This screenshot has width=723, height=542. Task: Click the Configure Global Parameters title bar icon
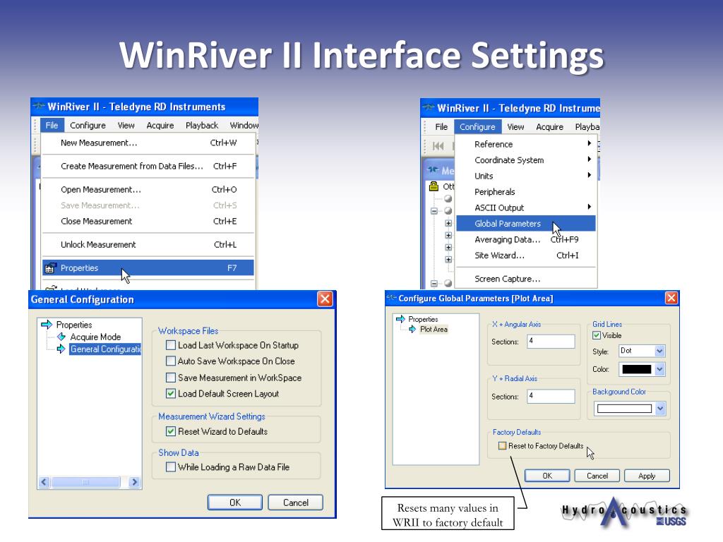(391, 298)
